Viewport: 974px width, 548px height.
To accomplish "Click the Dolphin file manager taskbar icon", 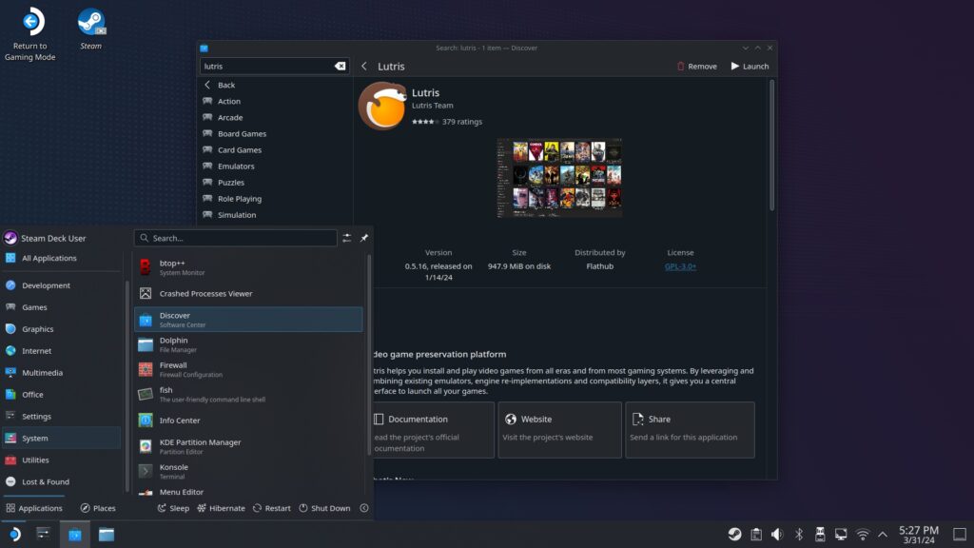I will click(107, 534).
